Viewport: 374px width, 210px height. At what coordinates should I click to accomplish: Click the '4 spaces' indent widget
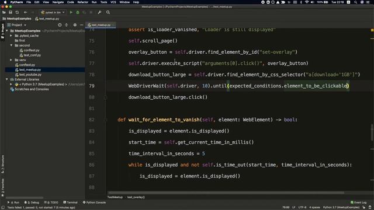[314, 208]
